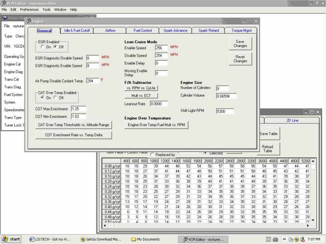Switch to the Spark Advance tab
The height and width of the screenshot is (244, 326).
(175, 30)
